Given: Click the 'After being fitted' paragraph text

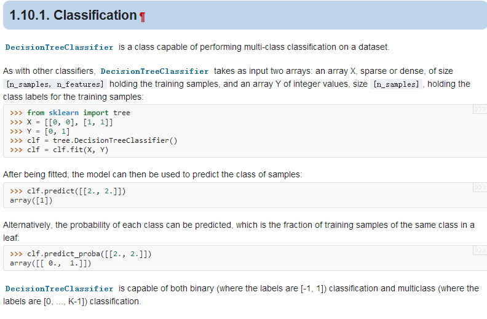Looking at the screenshot, I should coord(152,174).
